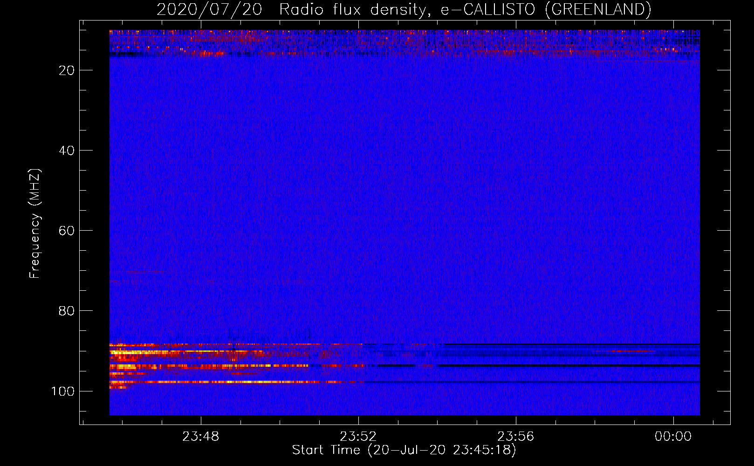Viewport: 754px width, 466px height.
Task: Click the frequency tick label '20'
Action: pyautogui.click(x=67, y=70)
